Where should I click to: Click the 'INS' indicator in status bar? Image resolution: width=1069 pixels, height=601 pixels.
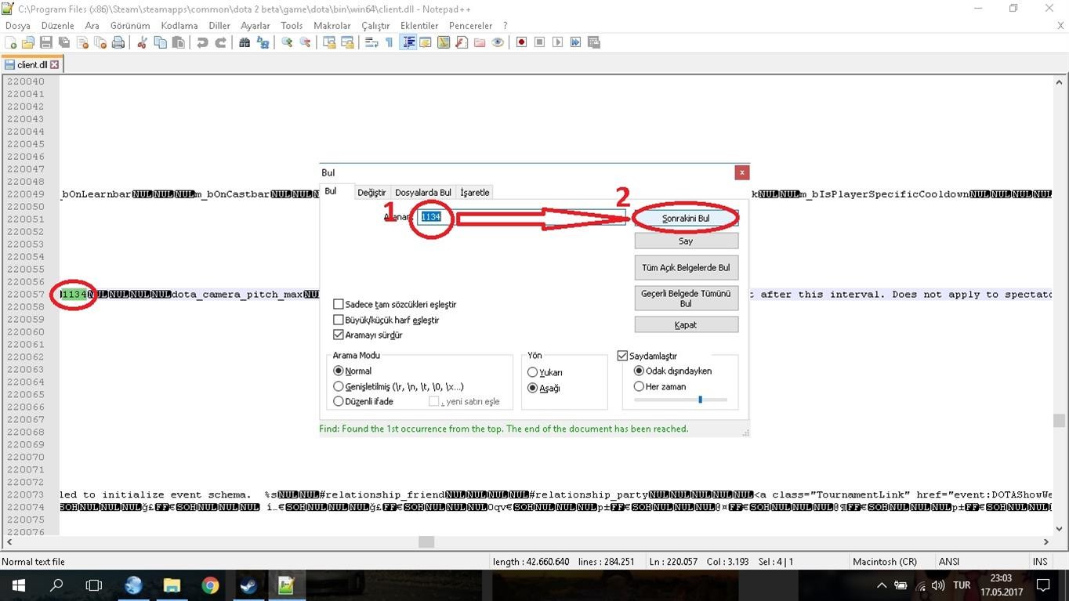tap(1040, 562)
